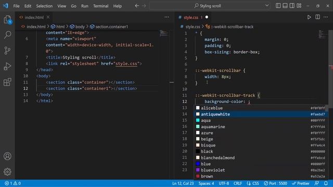
Task: Open the Explorer view in activity bar
Action: pyautogui.click(x=7, y=20)
